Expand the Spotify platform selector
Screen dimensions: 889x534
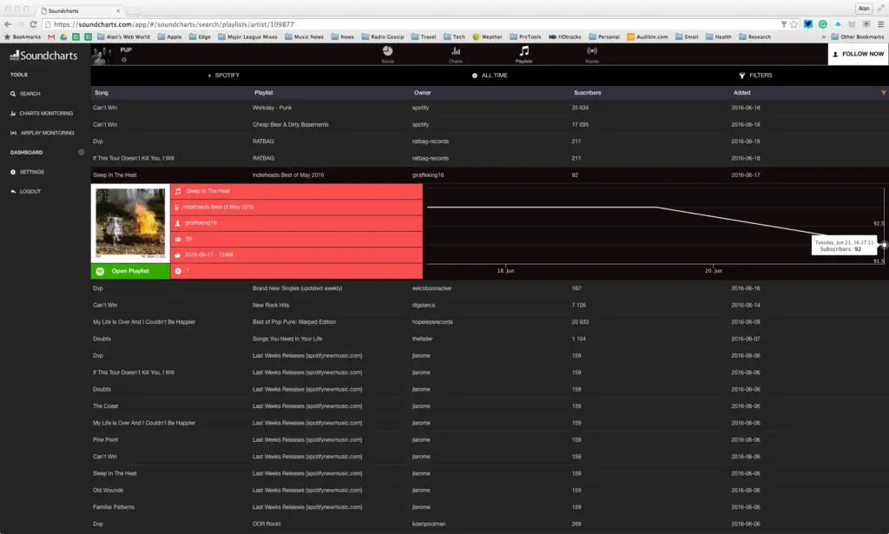(224, 76)
